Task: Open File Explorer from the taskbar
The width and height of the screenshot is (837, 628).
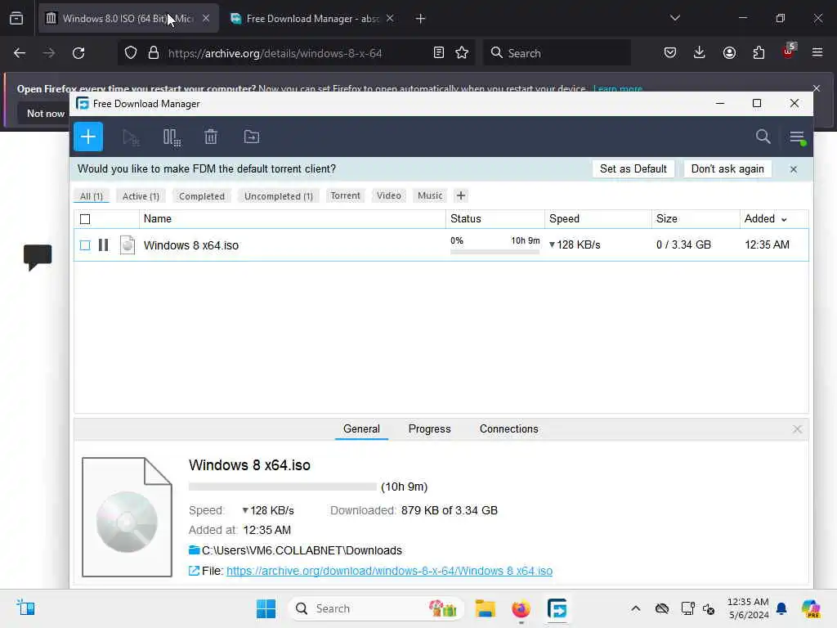Action: click(486, 608)
